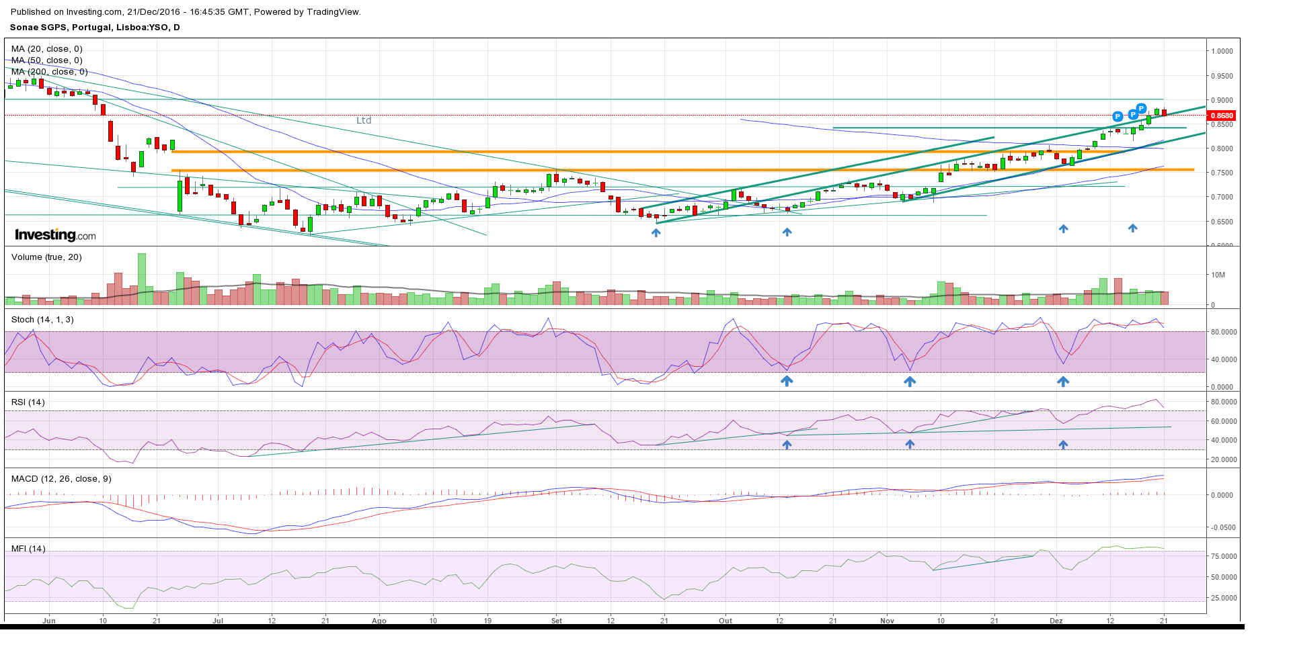Click the MACD (12, 26, close, 9) label
1291x661 pixels.
(61, 479)
